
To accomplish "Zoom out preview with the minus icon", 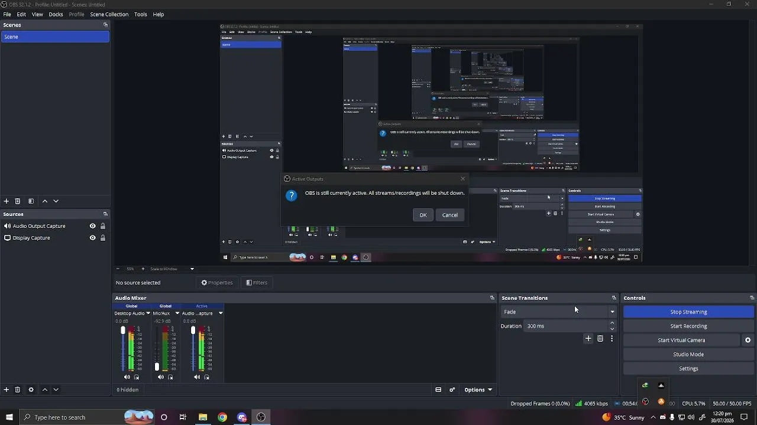I will point(117,269).
